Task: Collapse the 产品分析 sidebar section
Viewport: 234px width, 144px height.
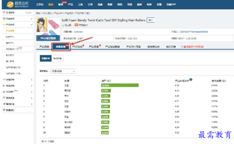Action: pyautogui.click(x=32, y=25)
